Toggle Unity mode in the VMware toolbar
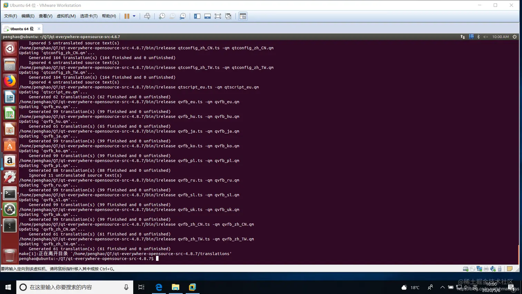 pos(228,16)
